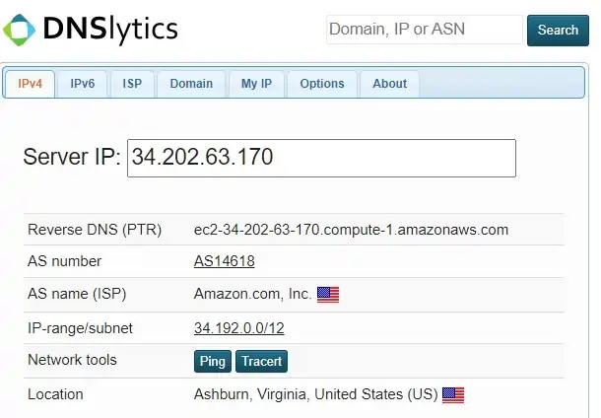Switch to the IPv4 tab
Screen dimensions: 601x418
tap(31, 84)
